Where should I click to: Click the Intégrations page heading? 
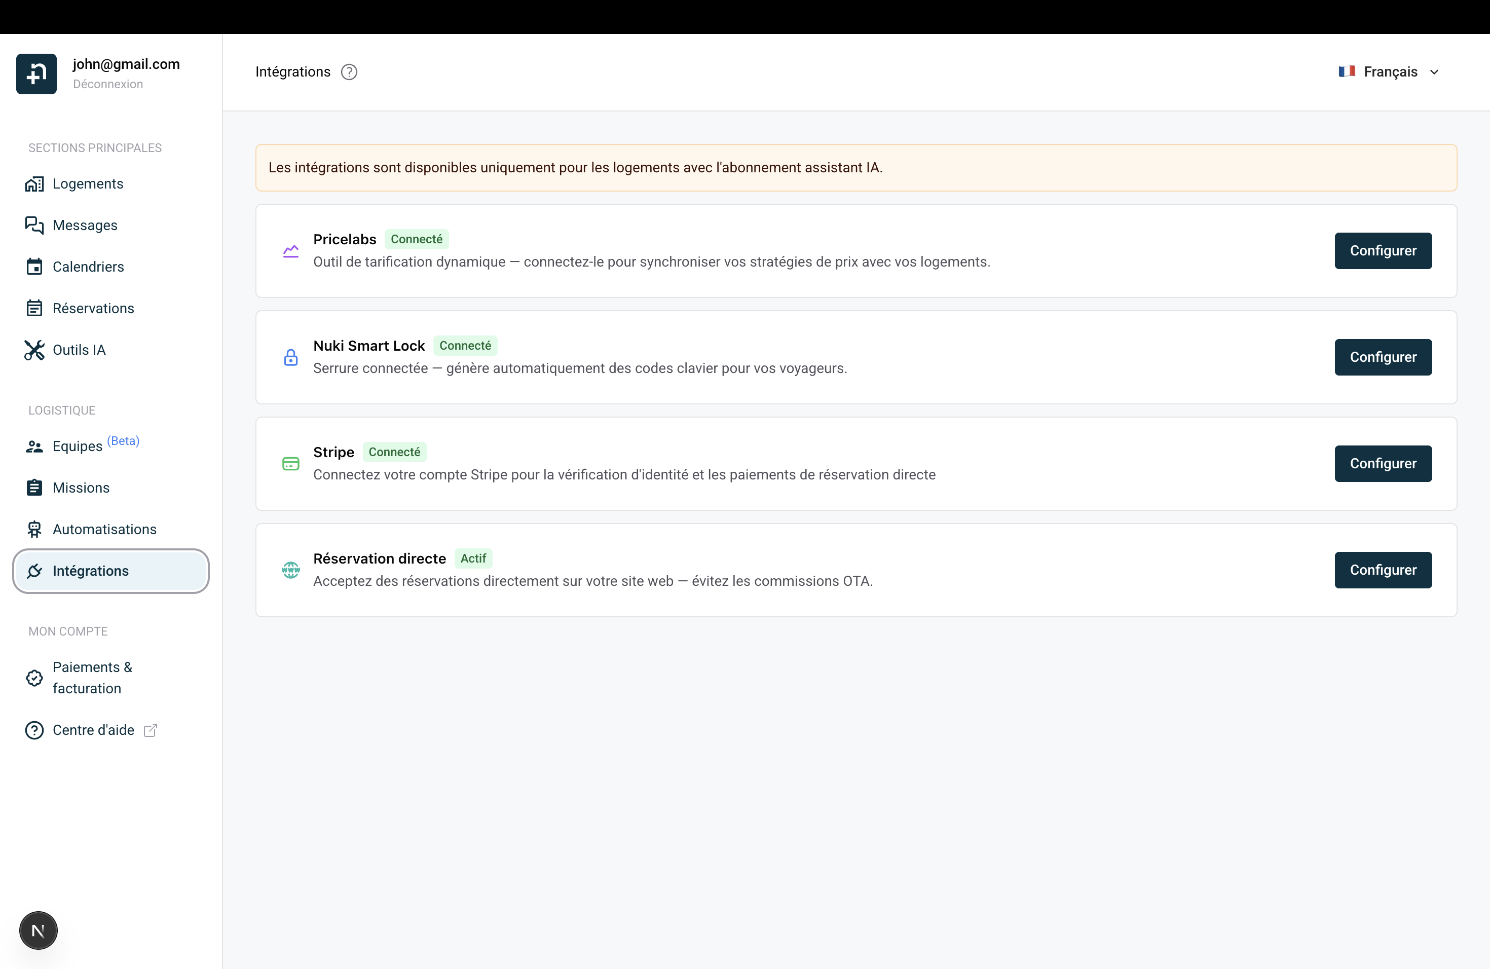pos(293,72)
